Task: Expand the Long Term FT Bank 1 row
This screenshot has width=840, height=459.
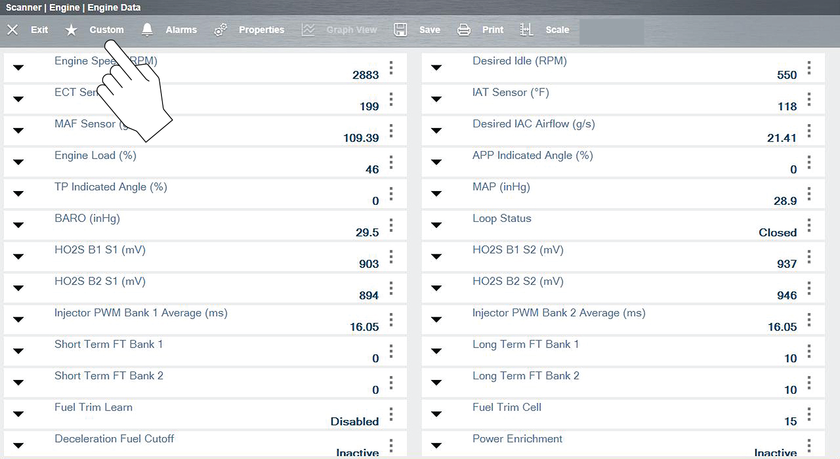Action: (436, 351)
